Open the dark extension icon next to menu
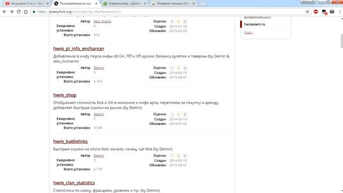The image size is (343, 193). click(332, 12)
